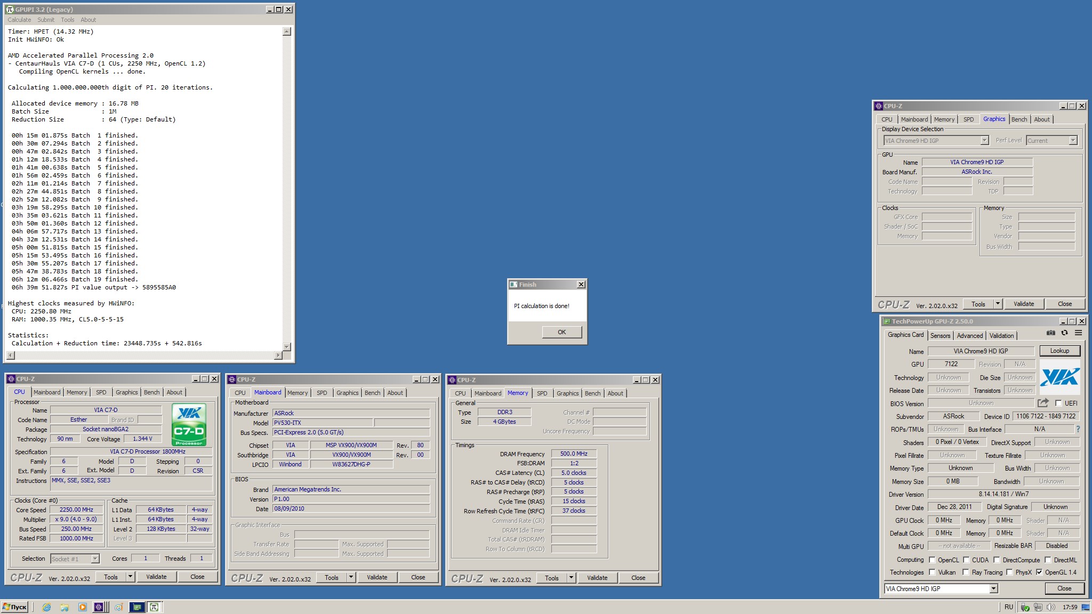The width and height of the screenshot is (1092, 614).
Task: Toggle the OpenCL checkbox
Action: pyautogui.click(x=932, y=560)
